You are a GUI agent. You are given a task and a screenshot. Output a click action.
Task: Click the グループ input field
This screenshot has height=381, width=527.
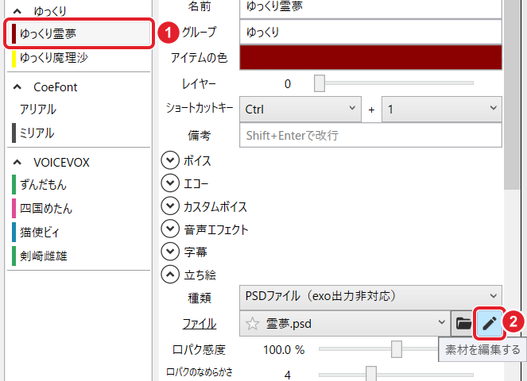[370, 32]
